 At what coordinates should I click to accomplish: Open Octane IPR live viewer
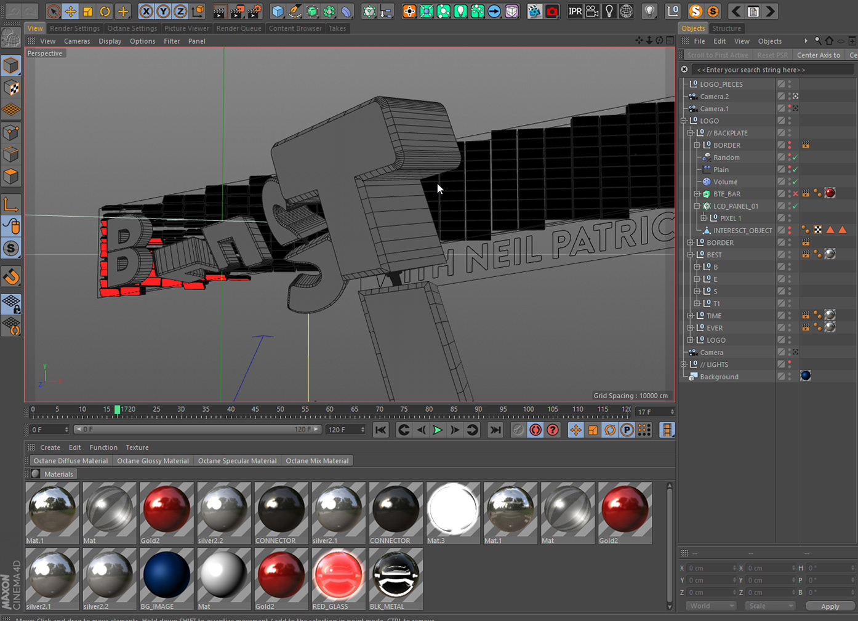(x=575, y=11)
